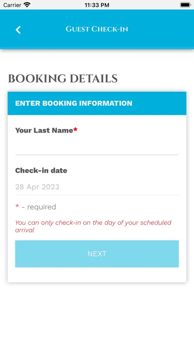
Task: Tap the word 'arrival' in the warning text
Action: [x=25, y=230]
